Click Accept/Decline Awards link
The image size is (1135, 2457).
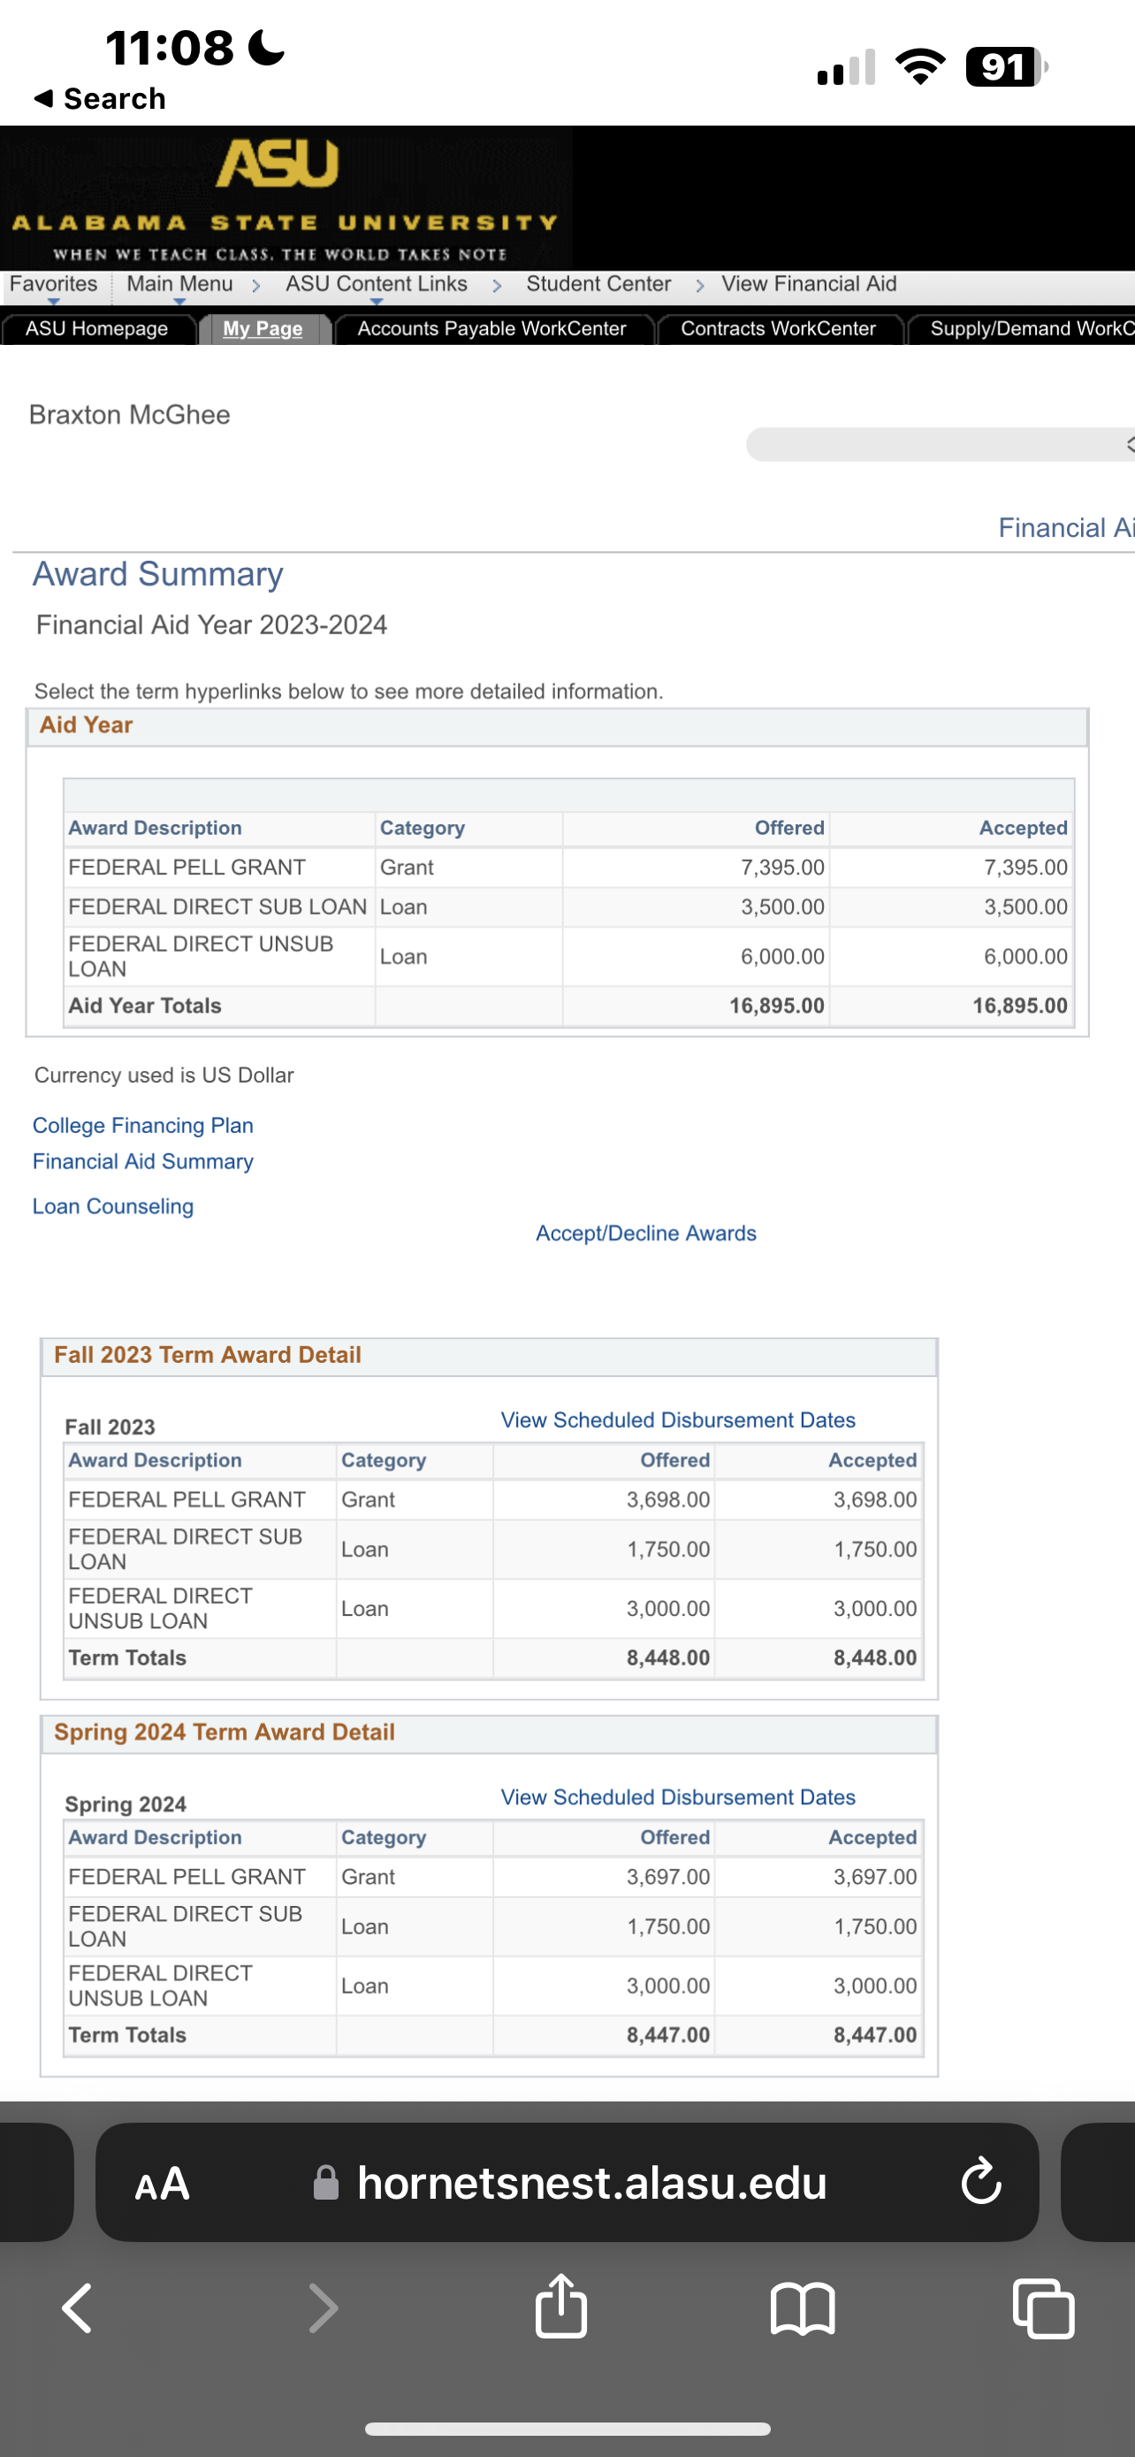click(646, 1233)
